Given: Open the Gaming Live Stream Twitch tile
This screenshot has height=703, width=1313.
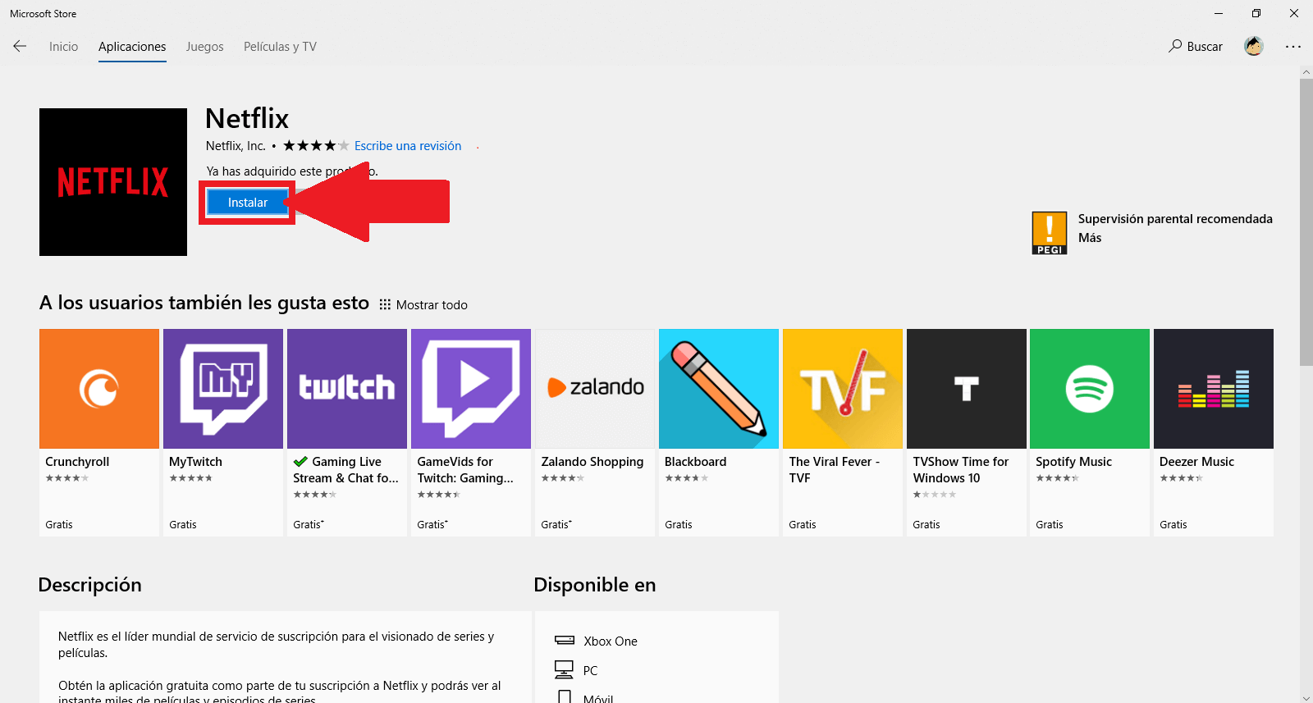Looking at the screenshot, I should tap(347, 432).
